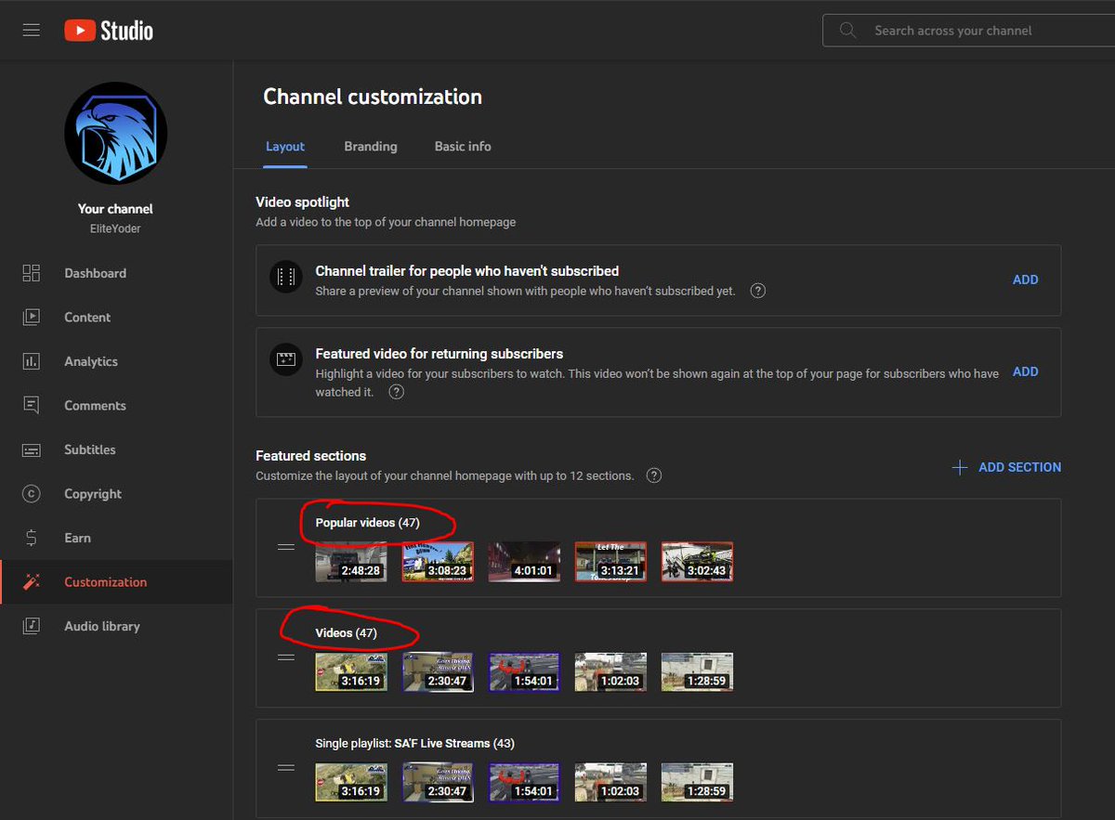Open help icon beside featured video description
The height and width of the screenshot is (820, 1115).
[x=397, y=392]
